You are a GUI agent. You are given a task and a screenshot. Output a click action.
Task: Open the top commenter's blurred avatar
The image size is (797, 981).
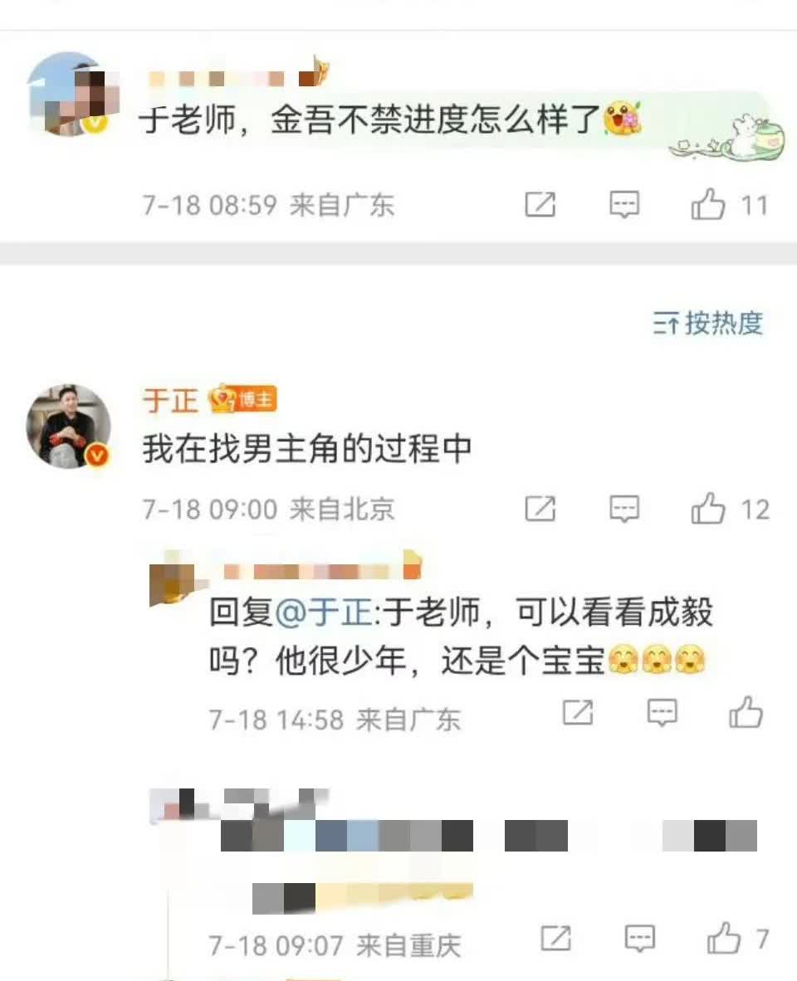[x=70, y=94]
